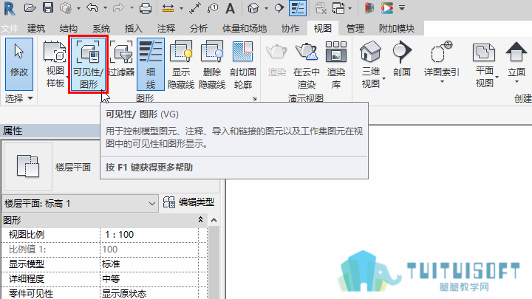Toggle Thin Lines (细线) ribbon button
Screen dimensions: 532x299
[151, 63]
